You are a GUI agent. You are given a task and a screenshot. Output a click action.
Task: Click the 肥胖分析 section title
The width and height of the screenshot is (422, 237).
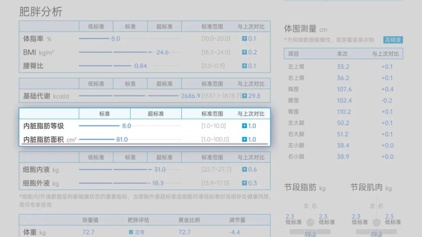coord(41,12)
